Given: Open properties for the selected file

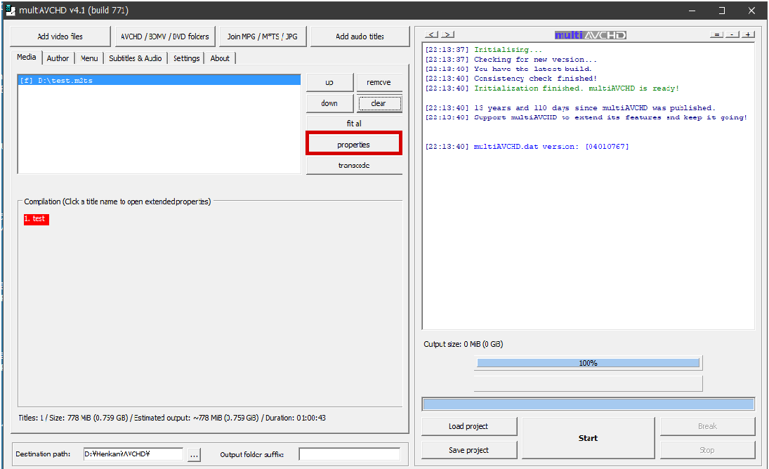Looking at the screenshot, I should pyautogui.click(x=354, y=145).
